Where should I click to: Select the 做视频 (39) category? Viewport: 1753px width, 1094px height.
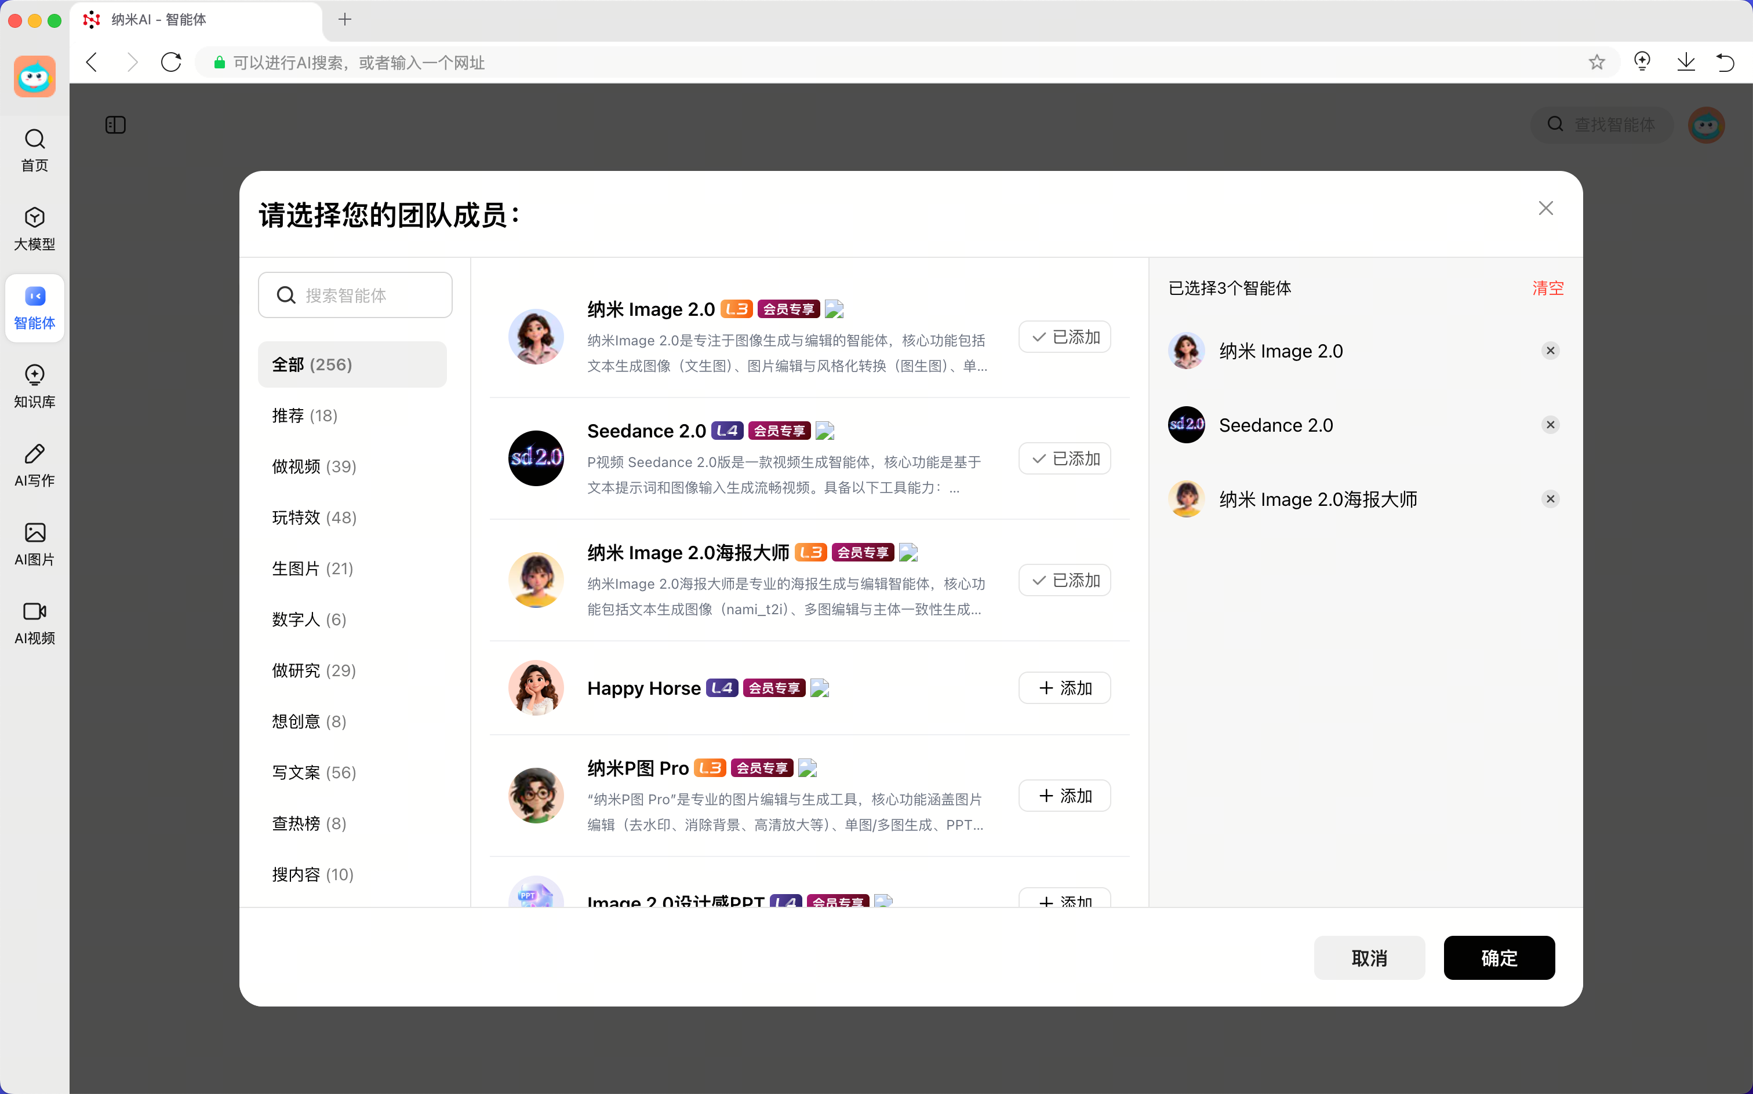(352, 466)
